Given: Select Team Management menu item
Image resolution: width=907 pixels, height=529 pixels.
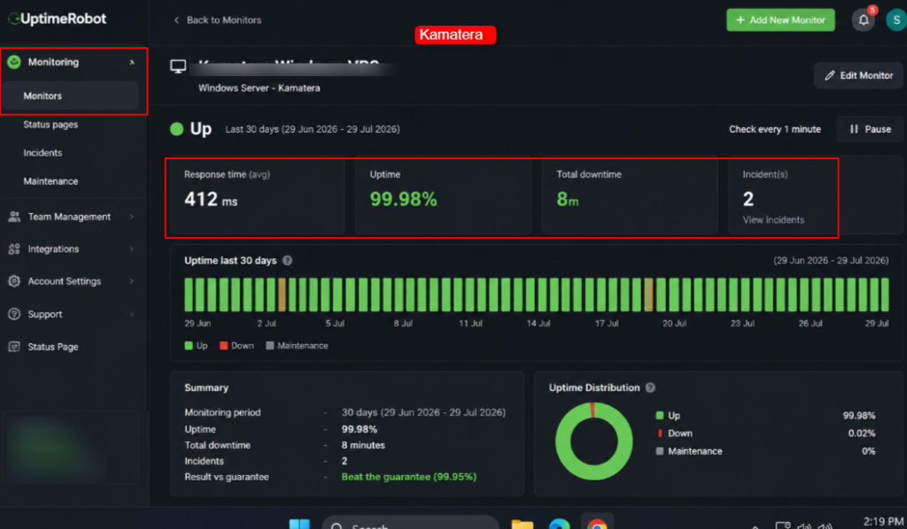Looking at the screenshot, I should (69, 217).
